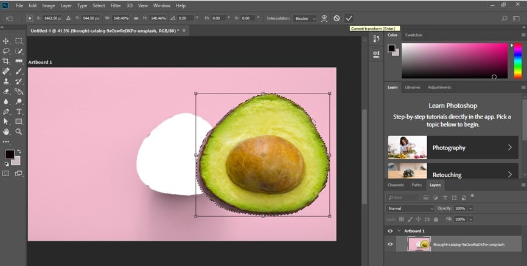The height and width of the screenshot is (266, 527).
Task: Reset to default foreground and background colors
Action: 6,164
